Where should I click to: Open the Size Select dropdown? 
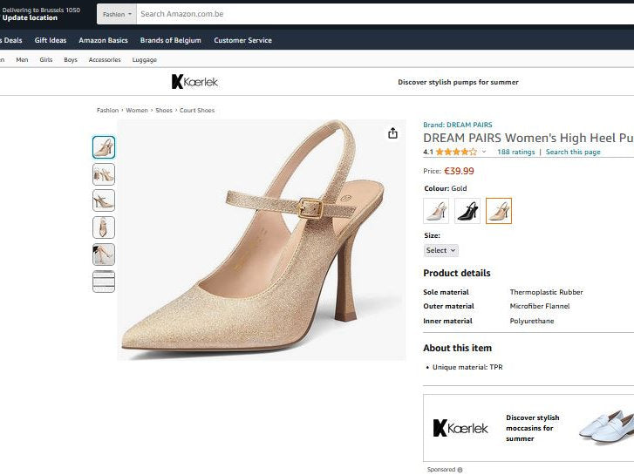[x=440, y=250]
